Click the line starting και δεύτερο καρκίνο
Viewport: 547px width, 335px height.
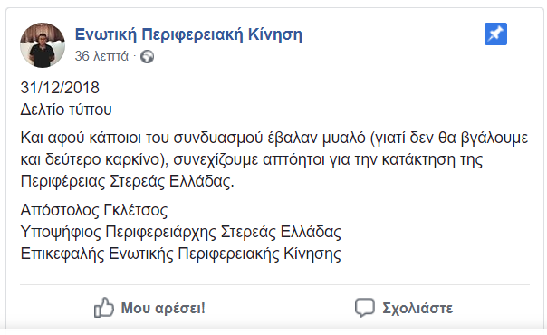(252, 159)
